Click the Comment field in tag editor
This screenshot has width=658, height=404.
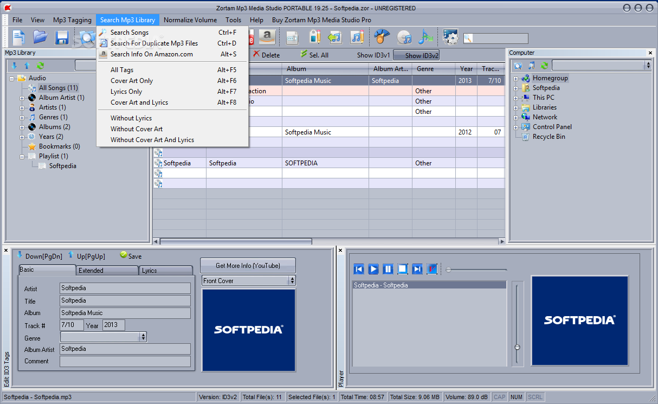coord(125,361)
